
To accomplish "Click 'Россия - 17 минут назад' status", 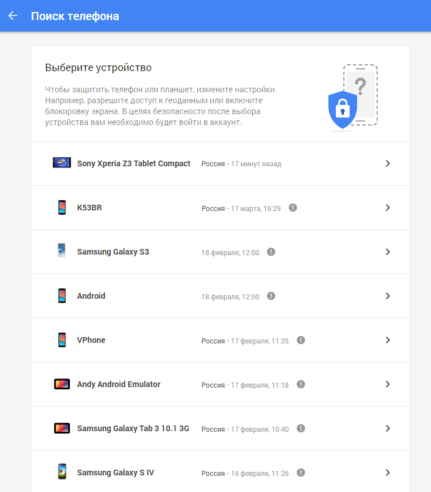I will 241,164.
